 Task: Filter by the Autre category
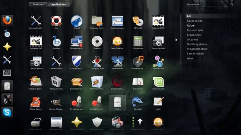[191, 25]
